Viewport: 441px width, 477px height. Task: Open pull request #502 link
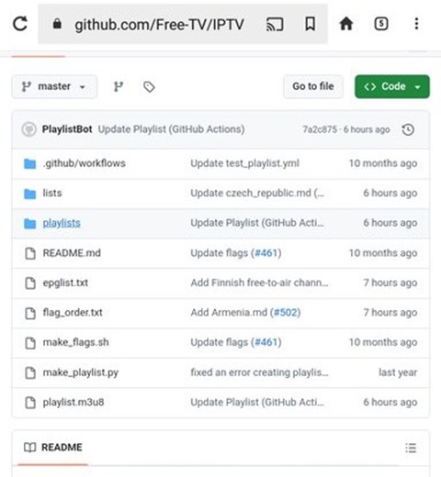click(287, 313)
